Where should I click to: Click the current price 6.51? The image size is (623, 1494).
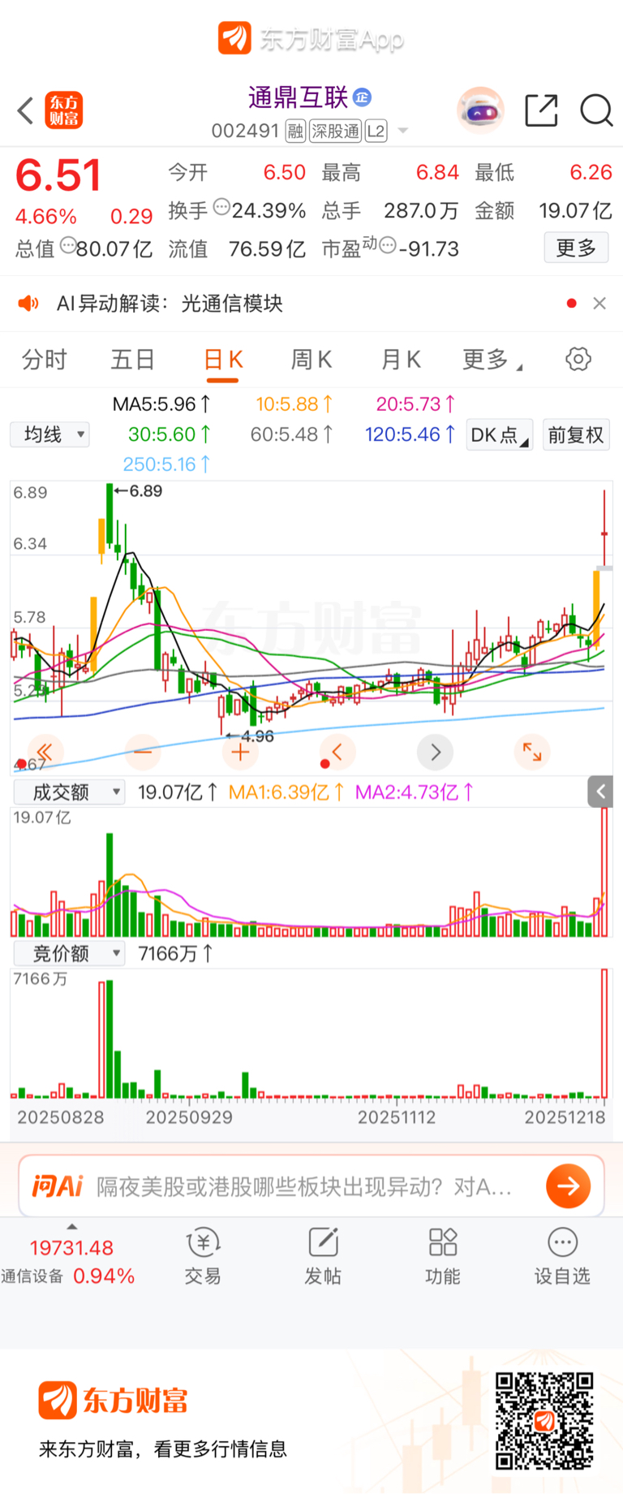(x=58, y=175)
